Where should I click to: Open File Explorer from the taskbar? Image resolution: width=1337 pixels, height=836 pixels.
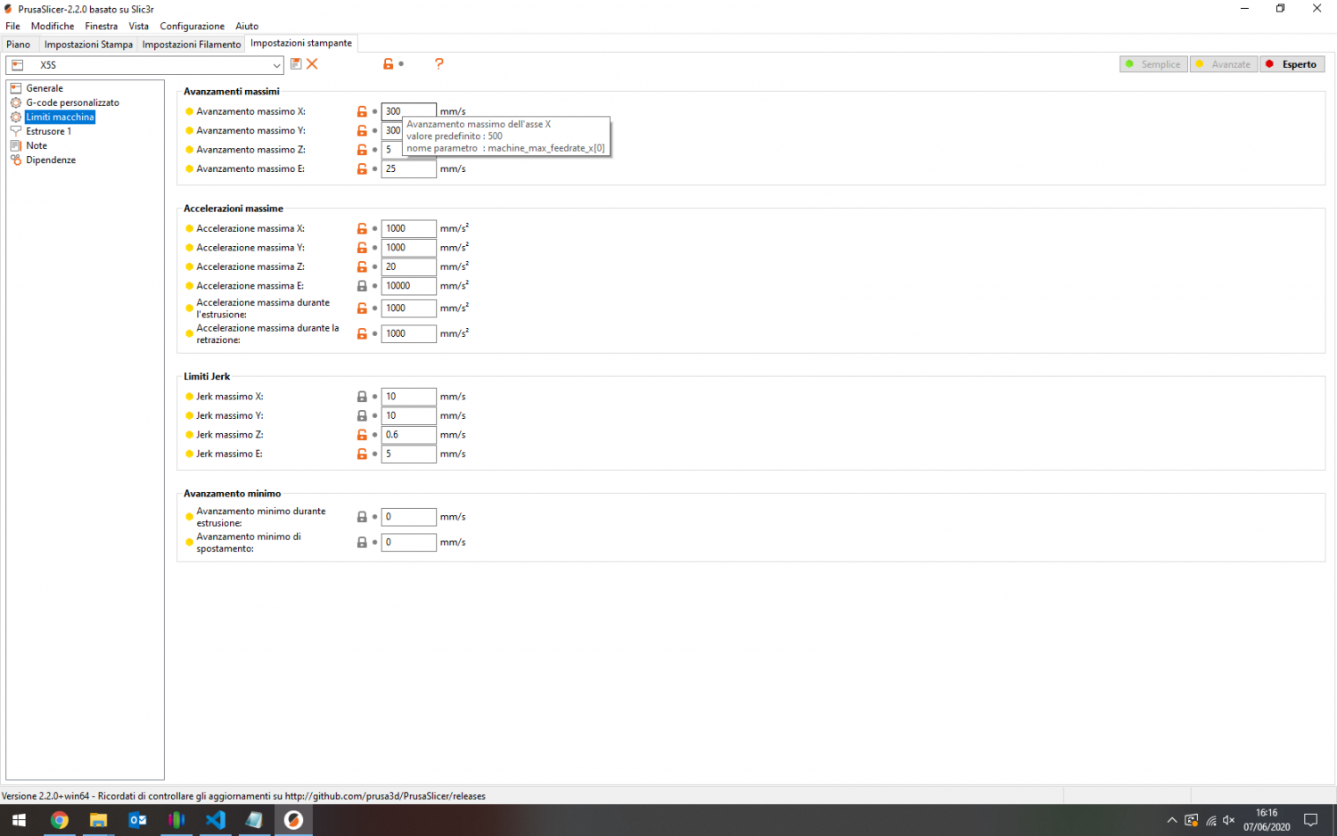(98, 820)
